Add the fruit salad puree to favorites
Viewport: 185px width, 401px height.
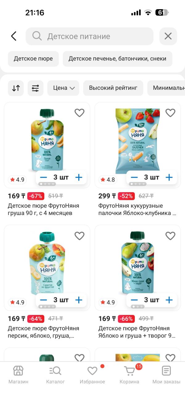80,236
